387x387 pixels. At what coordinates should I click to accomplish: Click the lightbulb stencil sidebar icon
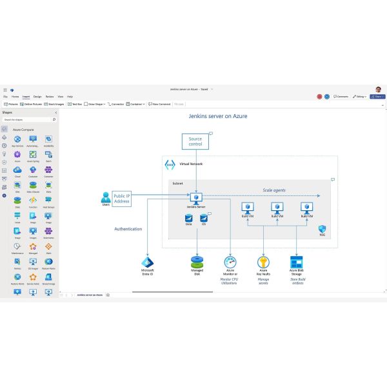point(5,154)
